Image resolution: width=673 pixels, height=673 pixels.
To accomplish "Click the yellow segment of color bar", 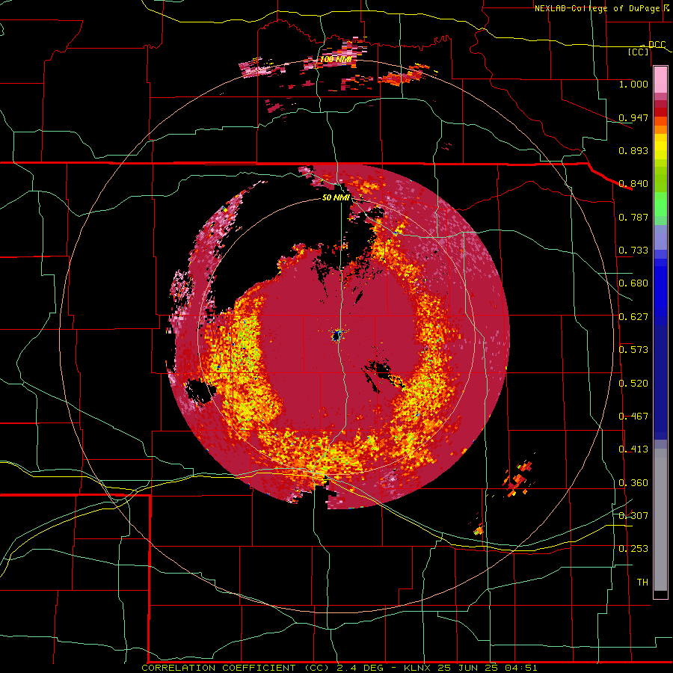I will (x=660, y=147).
